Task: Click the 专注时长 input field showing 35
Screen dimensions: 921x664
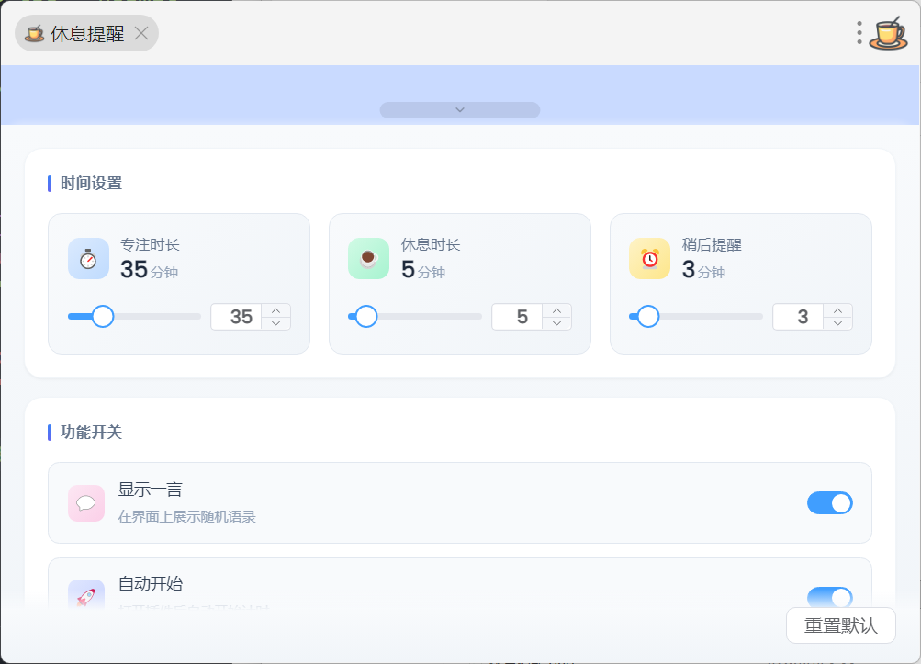Action: click(x=236, y=318)
